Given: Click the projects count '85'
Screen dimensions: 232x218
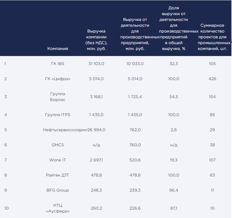Looking at the screenshot, I should [212, 115].
